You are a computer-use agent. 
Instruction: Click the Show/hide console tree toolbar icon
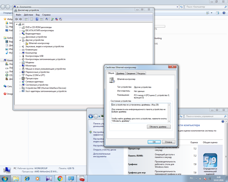26,19
